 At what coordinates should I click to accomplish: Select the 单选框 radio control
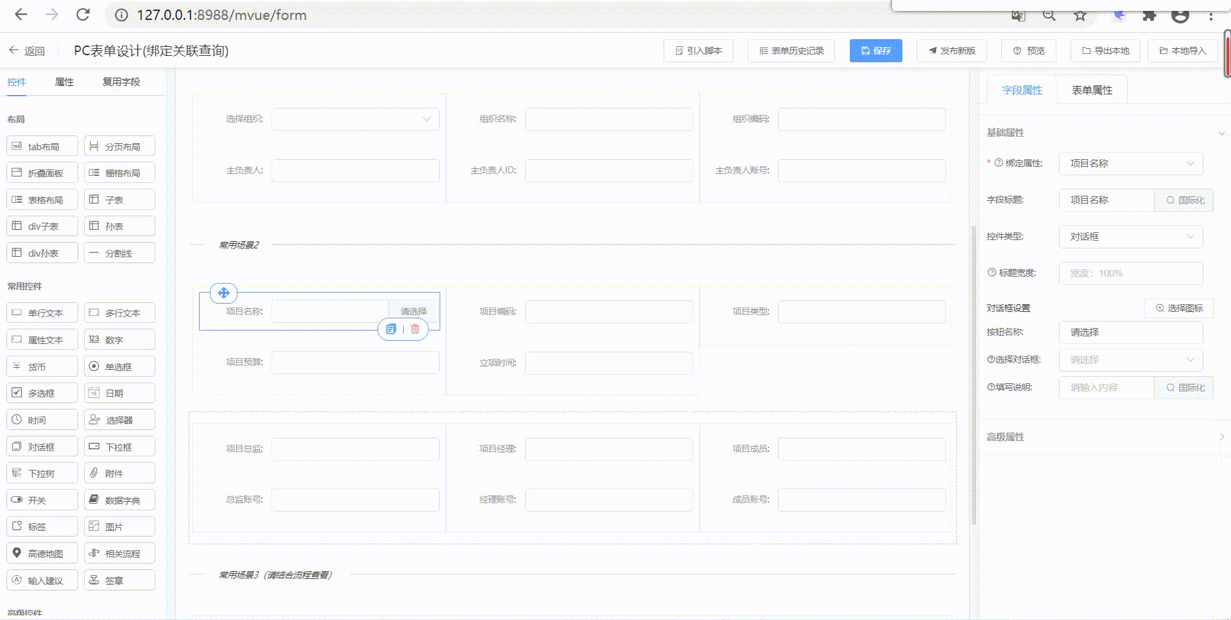[x=119, y=366]
